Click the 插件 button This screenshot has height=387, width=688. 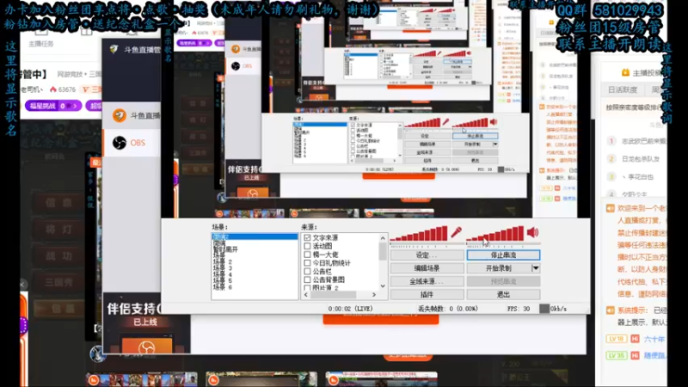pos(427,294)
